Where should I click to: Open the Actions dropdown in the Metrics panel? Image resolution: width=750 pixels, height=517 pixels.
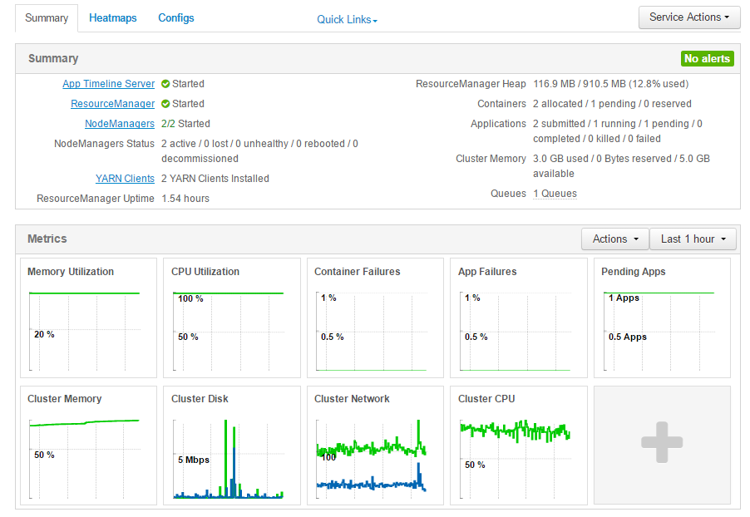pyautogui.click(x=614, y=239)
